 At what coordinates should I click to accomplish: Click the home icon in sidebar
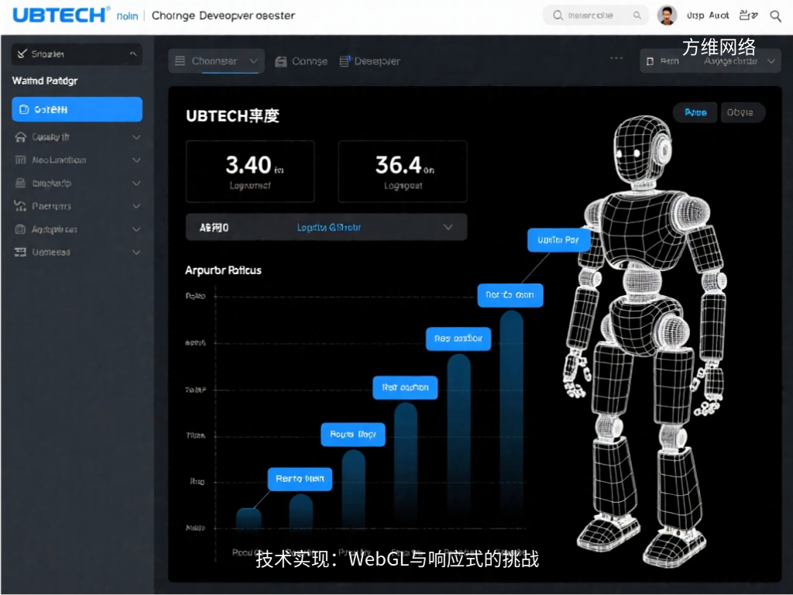coord(20,137)
